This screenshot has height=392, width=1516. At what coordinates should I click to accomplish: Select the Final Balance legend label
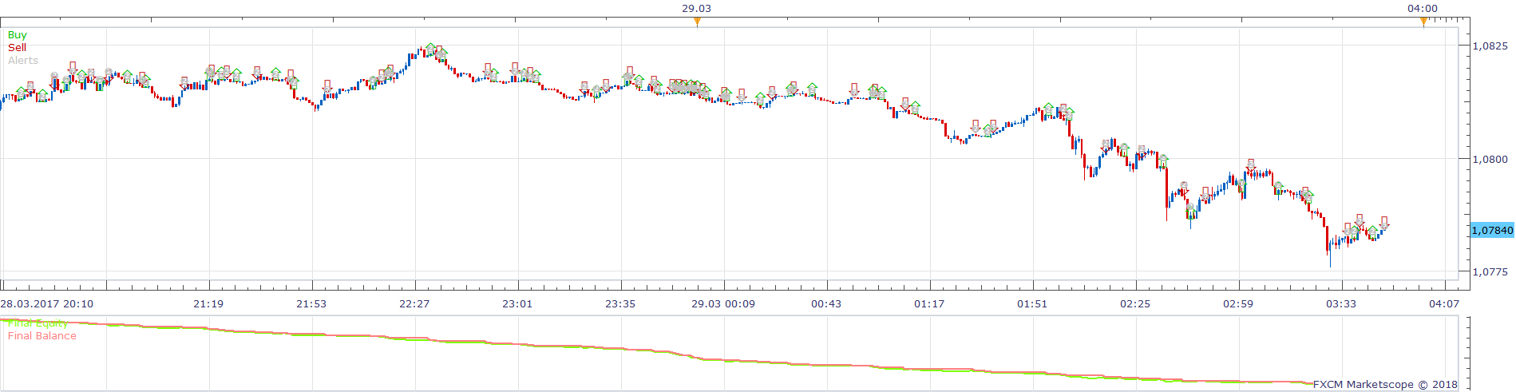42,336
